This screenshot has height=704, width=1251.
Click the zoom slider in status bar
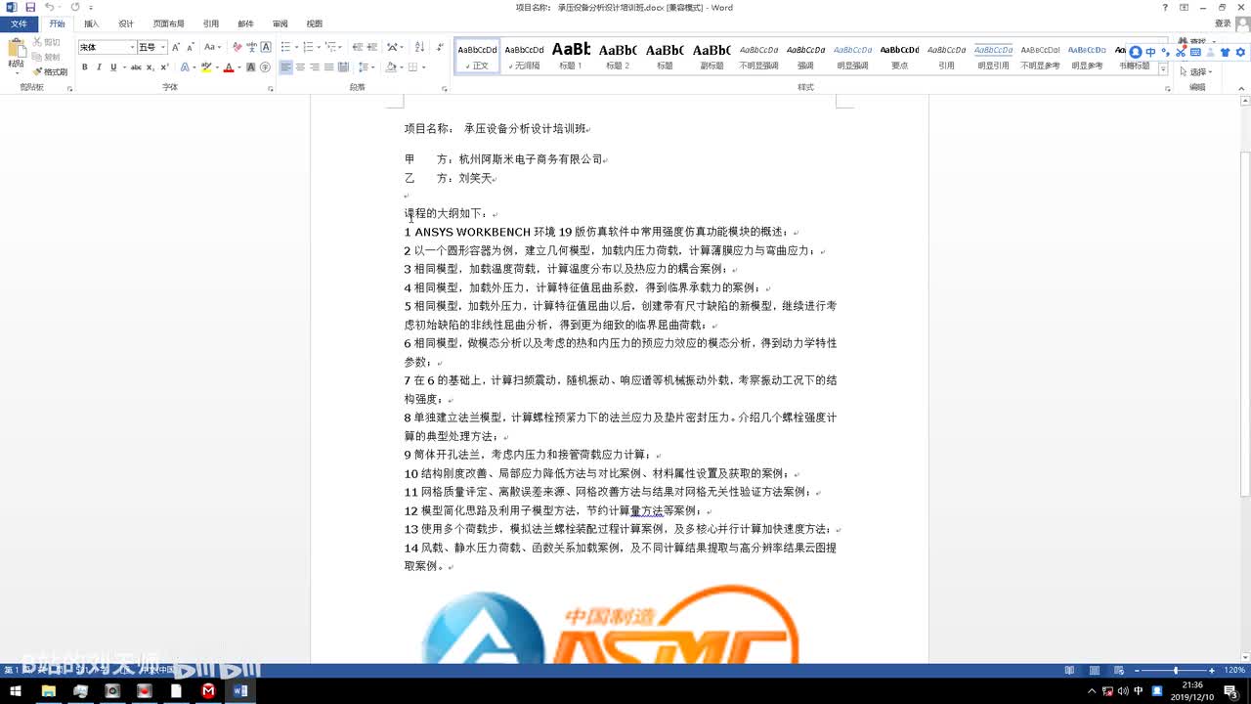[1175, 670]
